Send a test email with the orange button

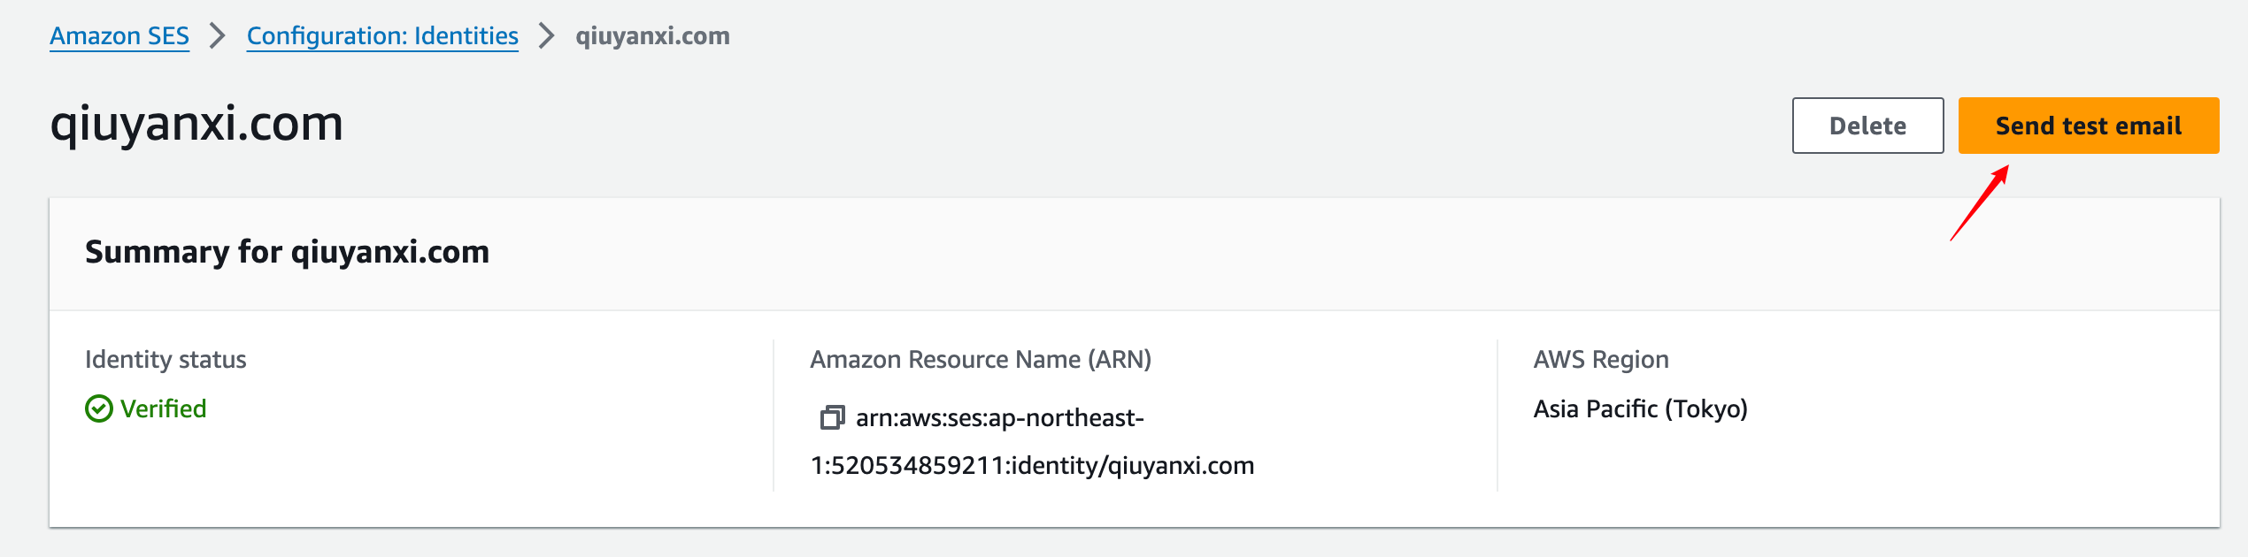coord(2089,126)
